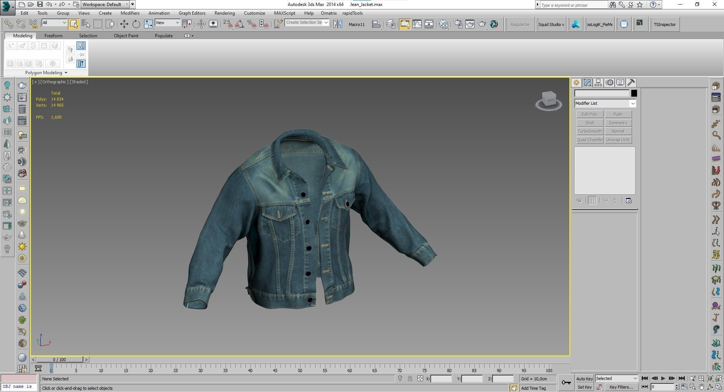This screenshot has height=392, width=724.
Task: Open Key Filters dialog
Action: pyautogui.click(x=621, y=387)
